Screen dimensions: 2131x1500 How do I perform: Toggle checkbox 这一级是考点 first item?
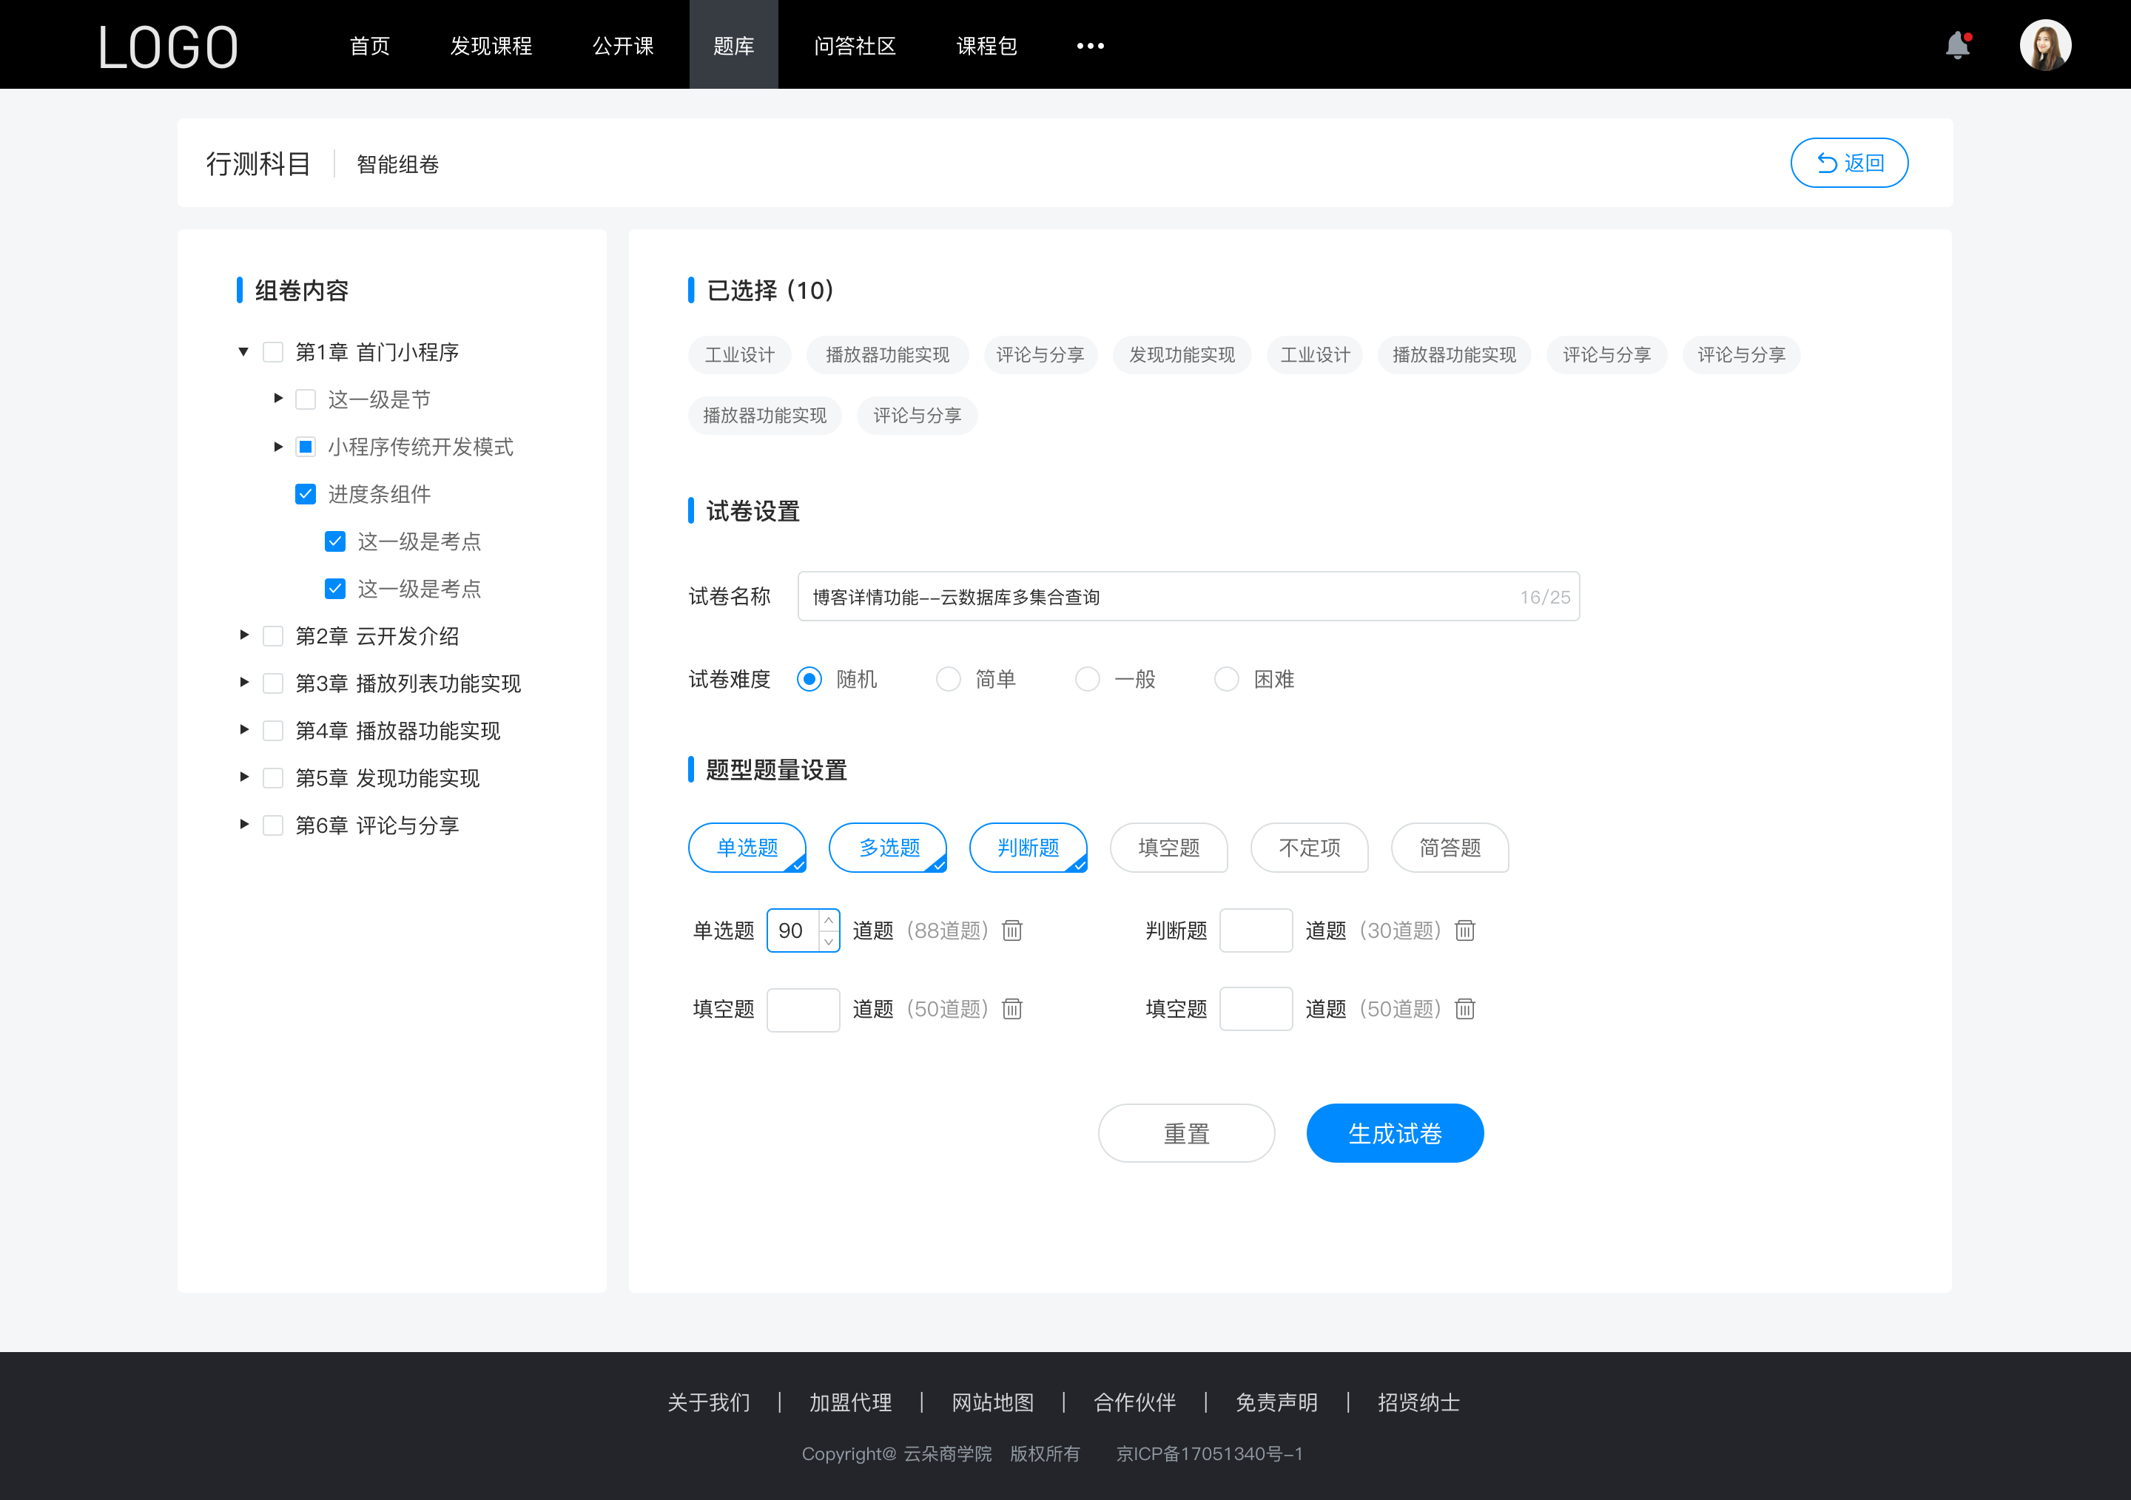pyautogui.click(x=334, y=541)
